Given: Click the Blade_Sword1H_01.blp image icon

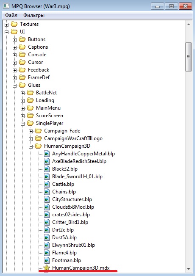Looking at the screenshot, I should pos(47,177).
